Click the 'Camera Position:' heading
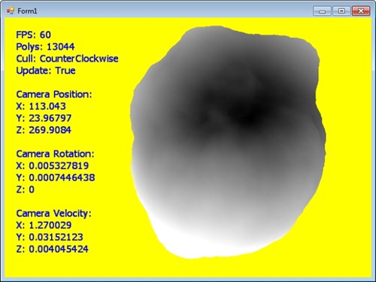 click(54, 95)
